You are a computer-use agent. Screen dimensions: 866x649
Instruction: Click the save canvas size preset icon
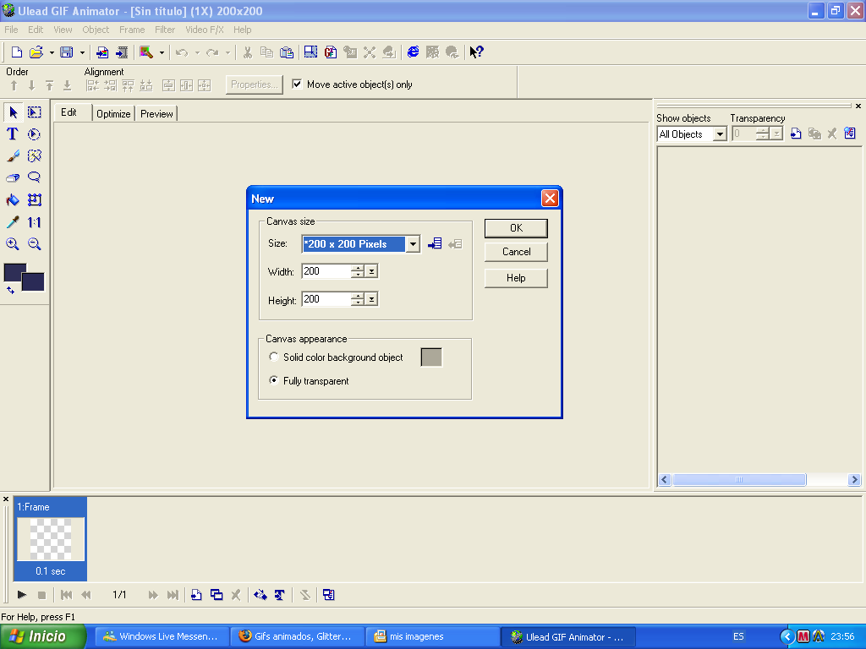435,243
